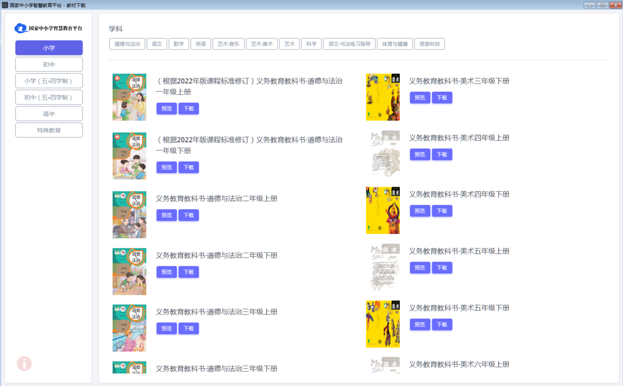This screenshot has width=623, height=386.
Task: Preview 道德与法治一年级上册 textbook
Action: coord(167,108)
